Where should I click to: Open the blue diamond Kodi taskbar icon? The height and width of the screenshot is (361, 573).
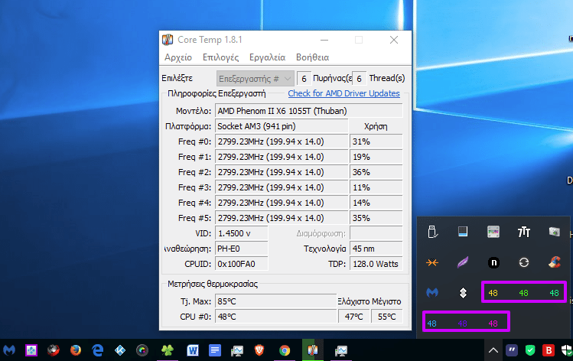pyautogui.click(x=120, y=350)
